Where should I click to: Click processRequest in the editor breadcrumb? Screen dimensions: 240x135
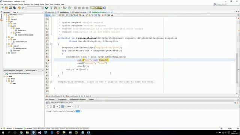(73, 96)
